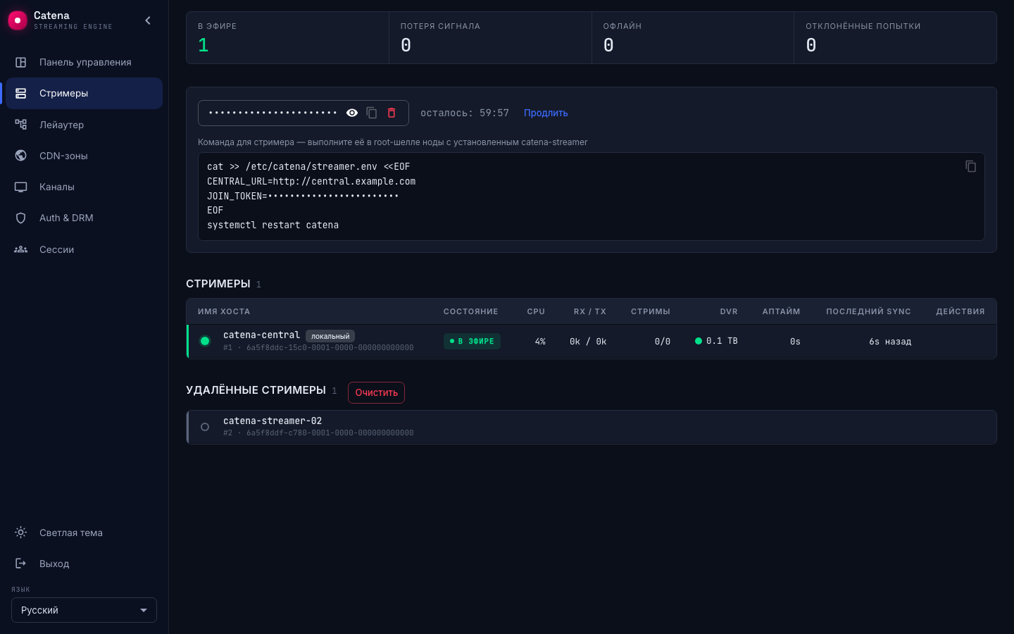Click the masked token field
Screen dimensions: 1014x634
pyautogui.click(x=273, y=113)
